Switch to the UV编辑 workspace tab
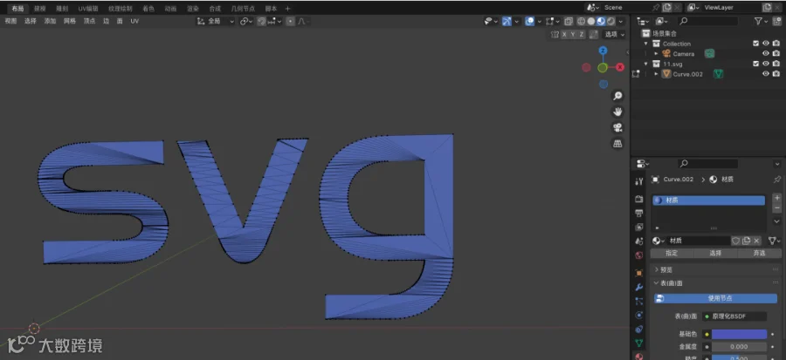The image size is (786, 360). 88,9
